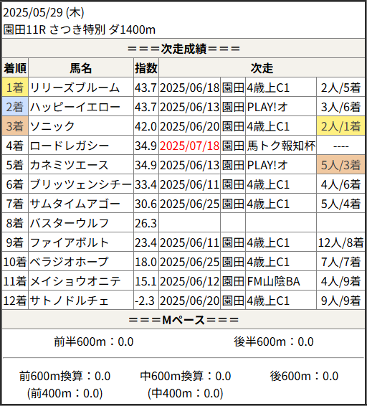Click highlighted result 5人/3着

pyautogui.click(x=341, y=165)
